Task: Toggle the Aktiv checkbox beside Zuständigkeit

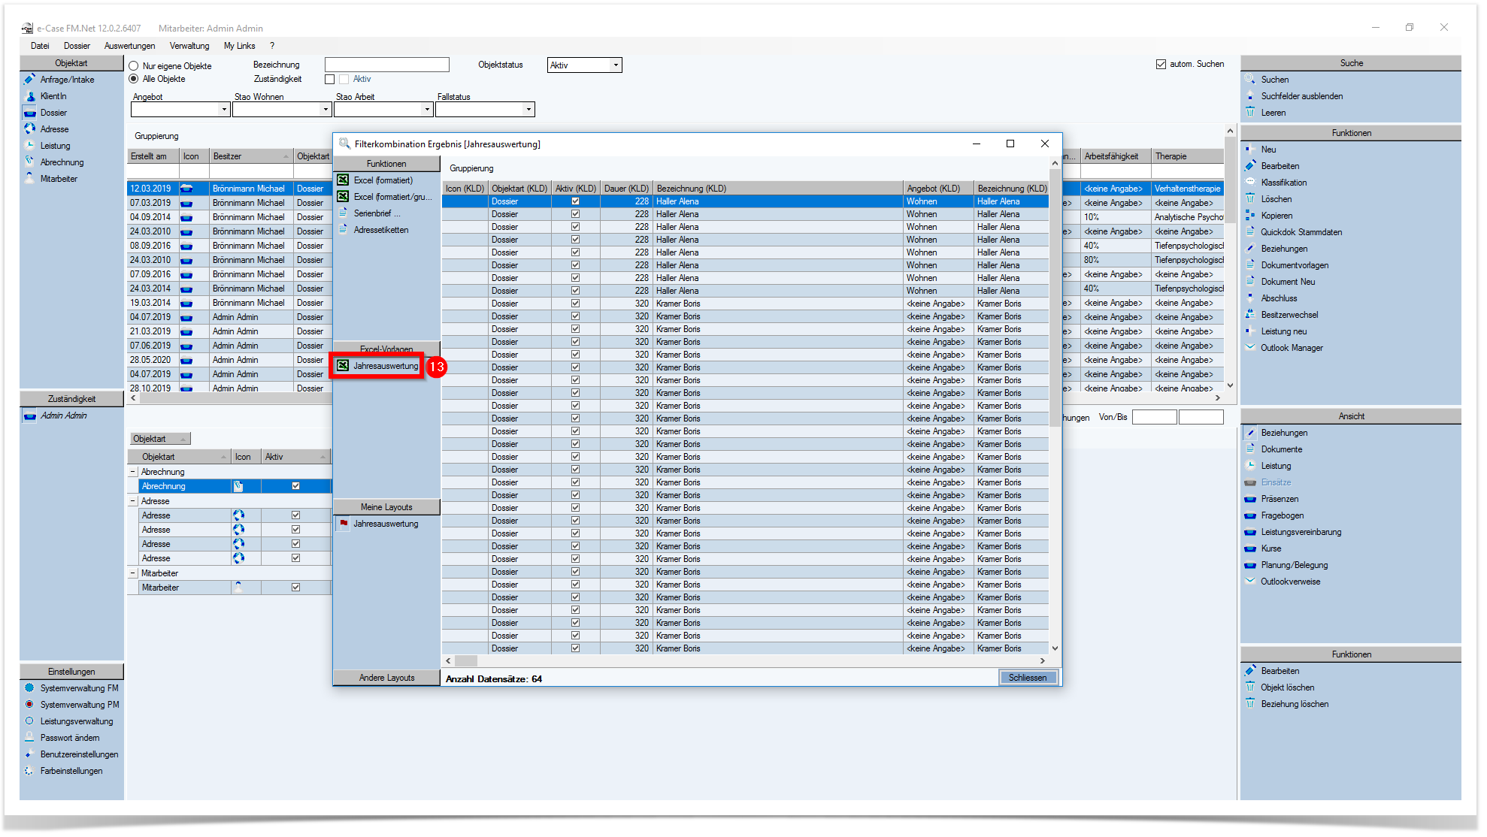Action: pyautogui.click(x=344, y=79)
